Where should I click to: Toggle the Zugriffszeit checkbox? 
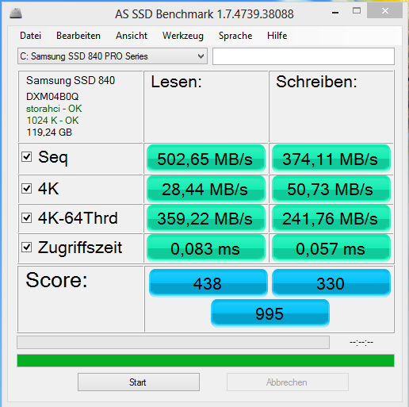click(x=27, y=248)
